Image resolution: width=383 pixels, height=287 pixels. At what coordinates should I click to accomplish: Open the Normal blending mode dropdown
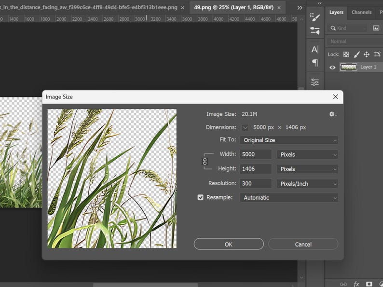tap(354, 41)
